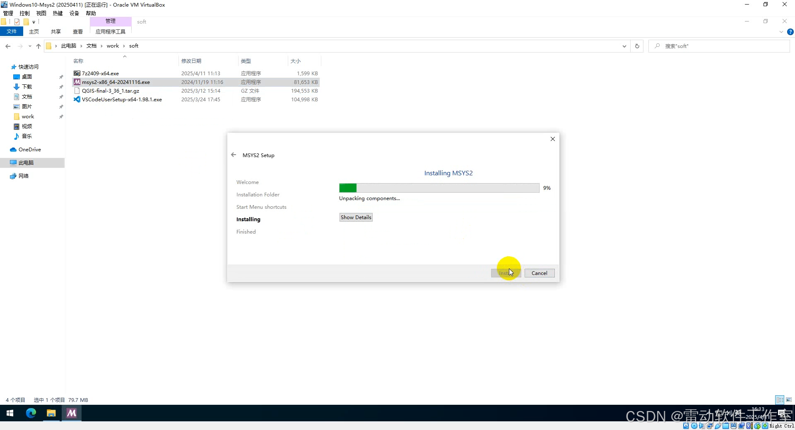This screenshot has height=430, width=795.
Task: Click 文档 in the address breadcrumb
Action: 92,46
